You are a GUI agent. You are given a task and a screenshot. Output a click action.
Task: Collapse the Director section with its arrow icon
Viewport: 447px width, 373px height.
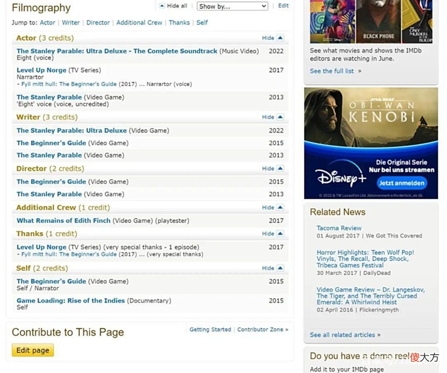point(280,168)
